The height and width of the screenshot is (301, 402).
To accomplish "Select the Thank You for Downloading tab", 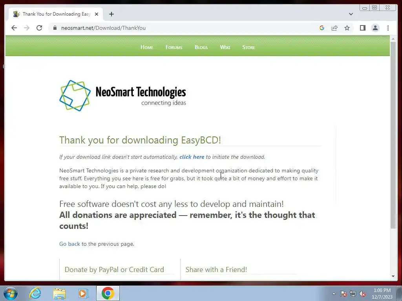I will [56, 14].
